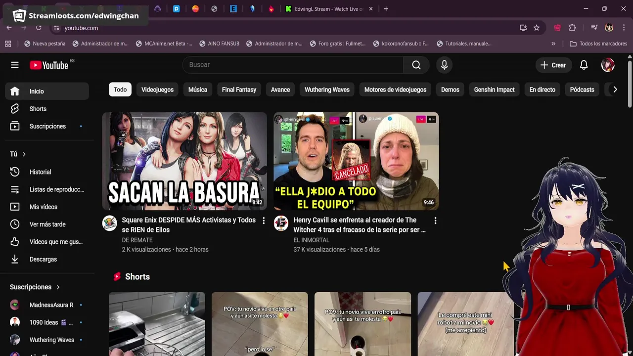View site information icon beside URL

point(56,28)
